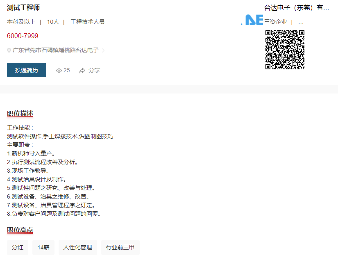The width and height of the screenshot is (338, 258).
Task: Select the 14薪 benefit tag
Action: point(43,248)
